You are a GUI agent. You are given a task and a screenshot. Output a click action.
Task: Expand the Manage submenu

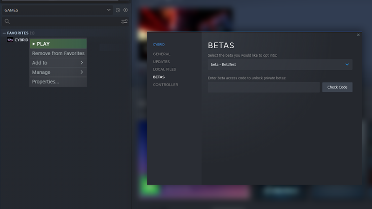pos(58,72)
